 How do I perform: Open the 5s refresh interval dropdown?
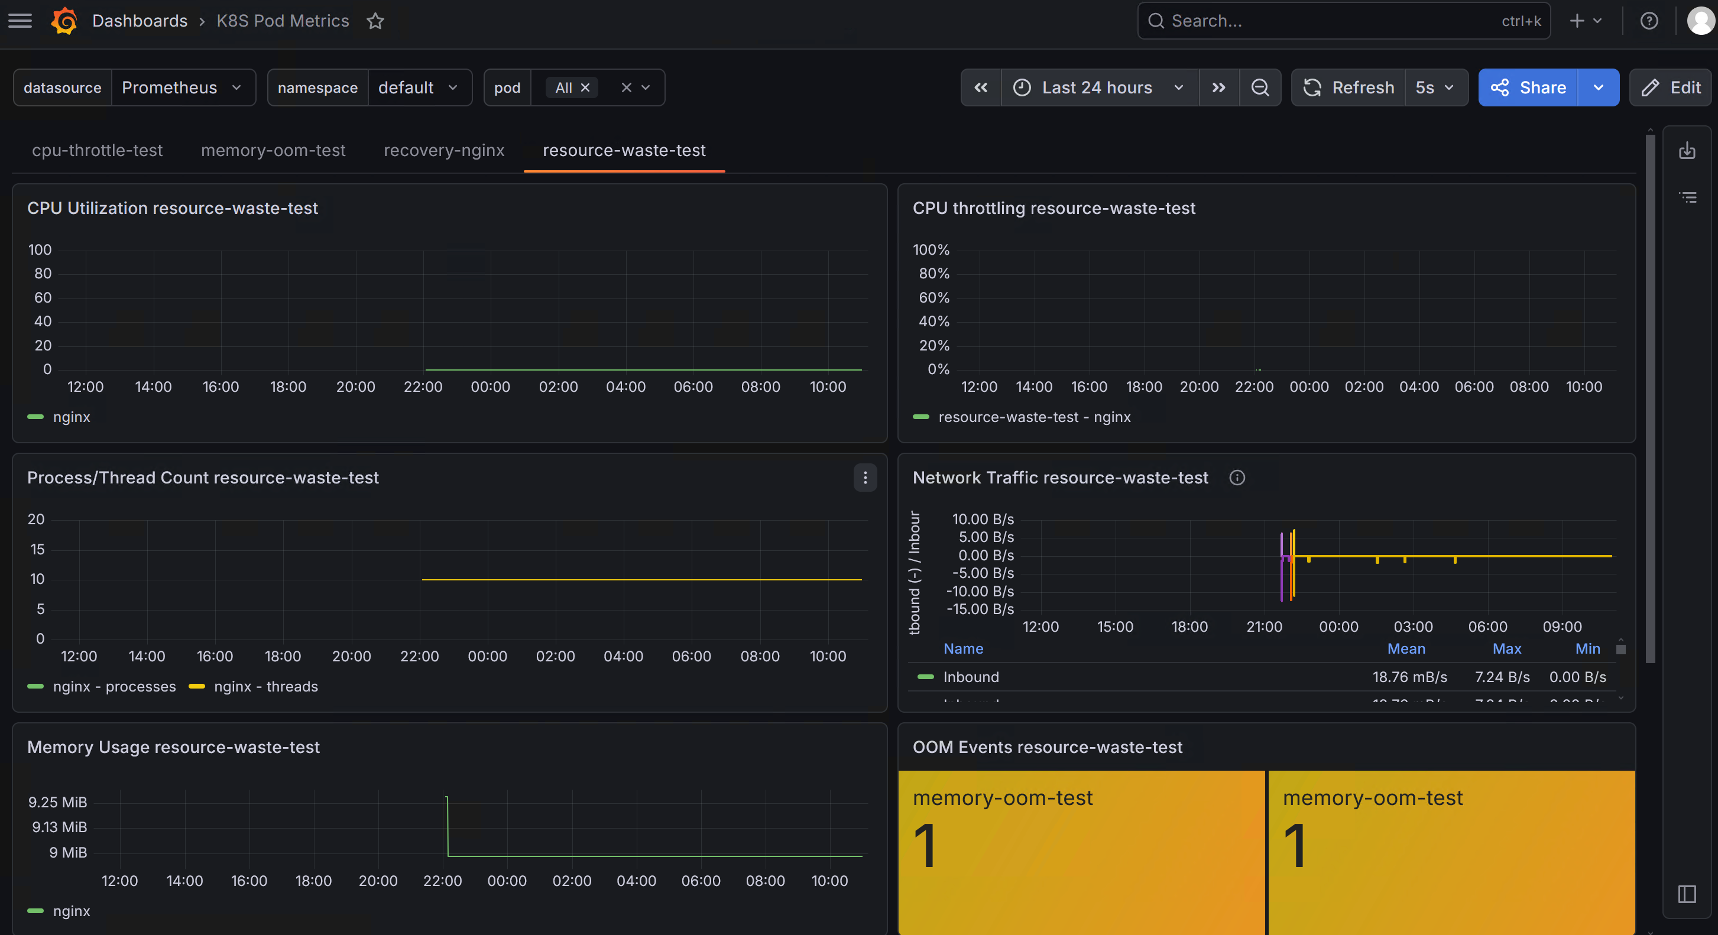coord(1436,87)
